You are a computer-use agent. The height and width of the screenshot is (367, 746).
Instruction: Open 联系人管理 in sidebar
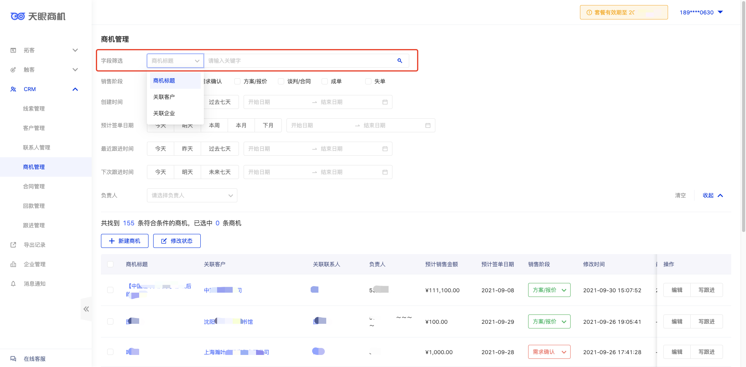pyautogui.click(x=37, y=148)
